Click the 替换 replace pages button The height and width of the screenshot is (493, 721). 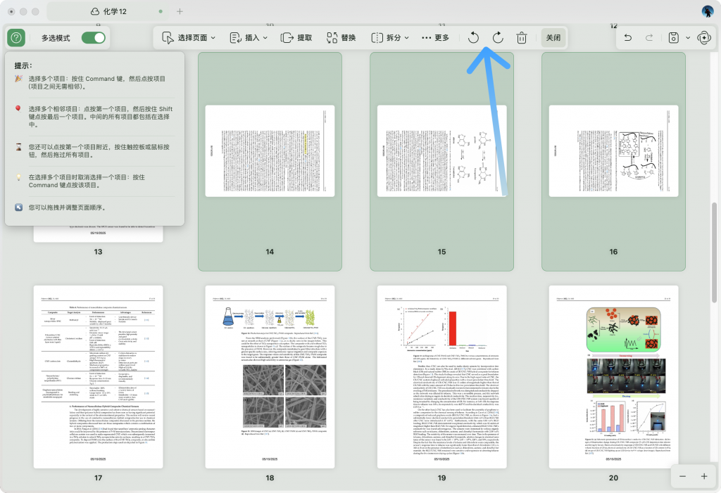pyautogui.click(x=341, y=38)
